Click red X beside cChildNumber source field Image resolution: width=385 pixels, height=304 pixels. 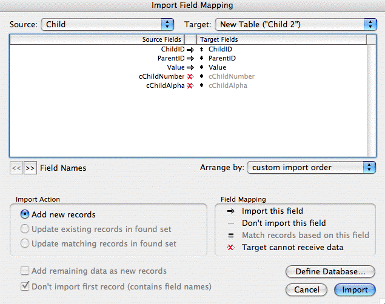(x=189, y=76)
